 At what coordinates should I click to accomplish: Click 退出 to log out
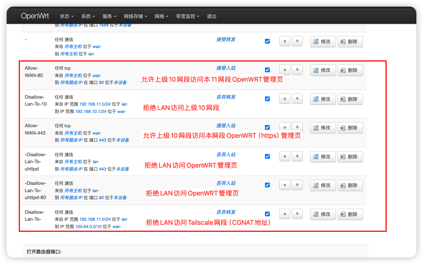[x=212, y=16]
